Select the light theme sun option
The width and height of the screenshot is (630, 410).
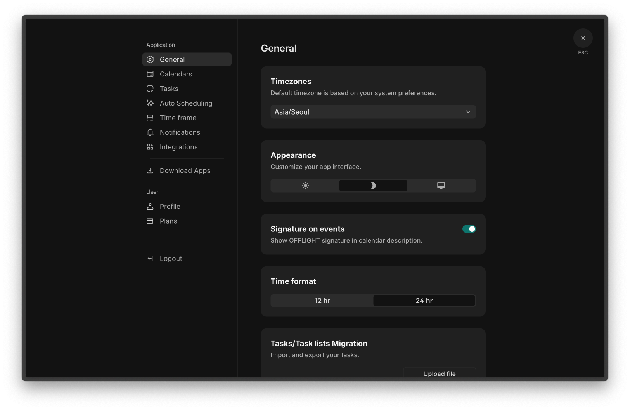point(305,186)
